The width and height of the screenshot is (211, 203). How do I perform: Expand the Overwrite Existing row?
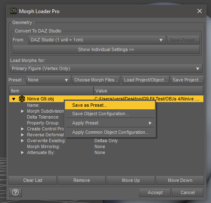tap(22, 141)
